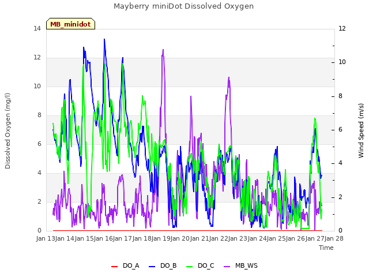Click the right axis 12 tick label
Viewport: 369px width, 277px height.
tap(342, 29)
